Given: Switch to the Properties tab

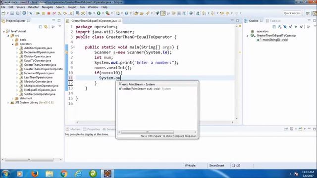Looking at the screenshot, I should (91, 129).
